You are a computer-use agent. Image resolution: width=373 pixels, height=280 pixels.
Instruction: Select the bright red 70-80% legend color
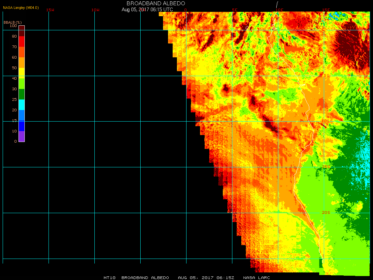[x=21, y=42]
